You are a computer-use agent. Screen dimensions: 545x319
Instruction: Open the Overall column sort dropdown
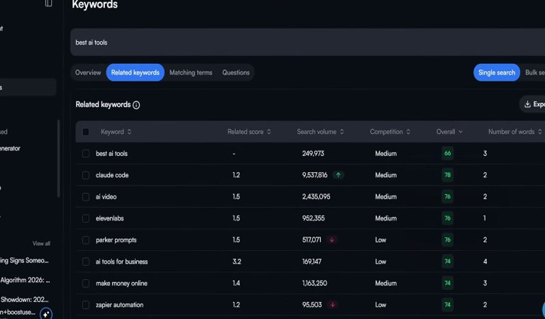click(x=460, y=132)
